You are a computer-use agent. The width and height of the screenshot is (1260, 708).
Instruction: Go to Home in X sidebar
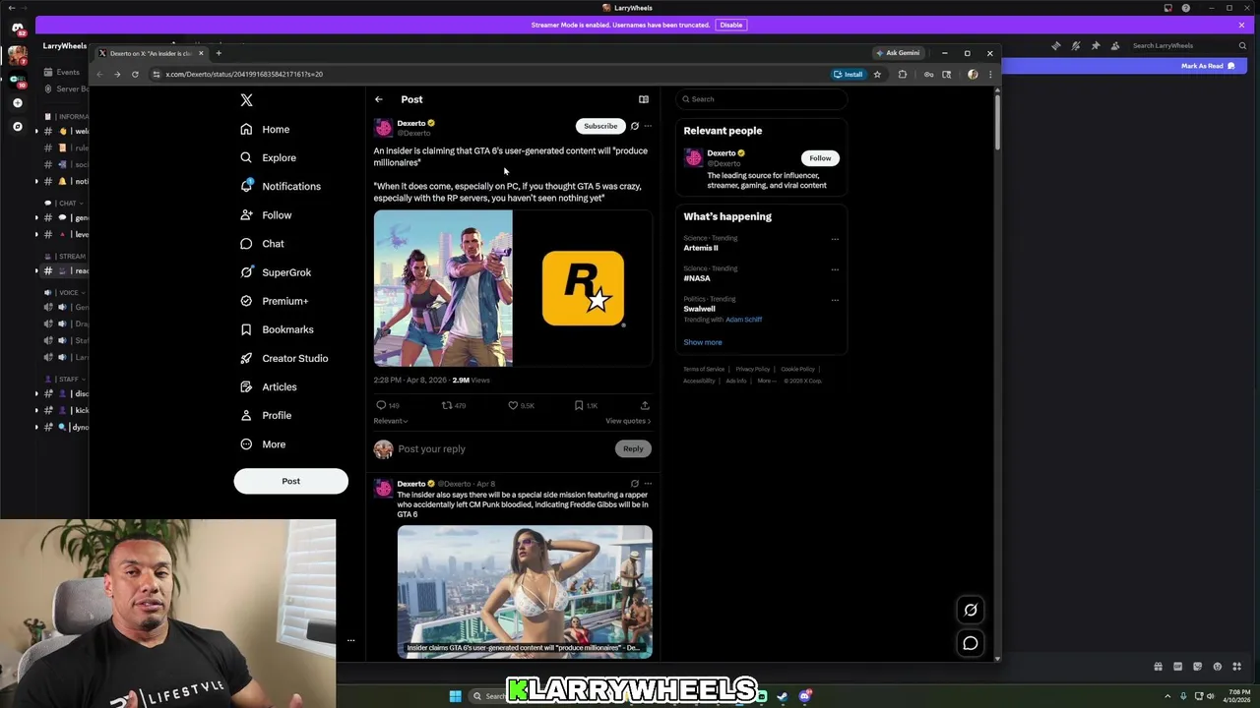(x=265, y=129)
